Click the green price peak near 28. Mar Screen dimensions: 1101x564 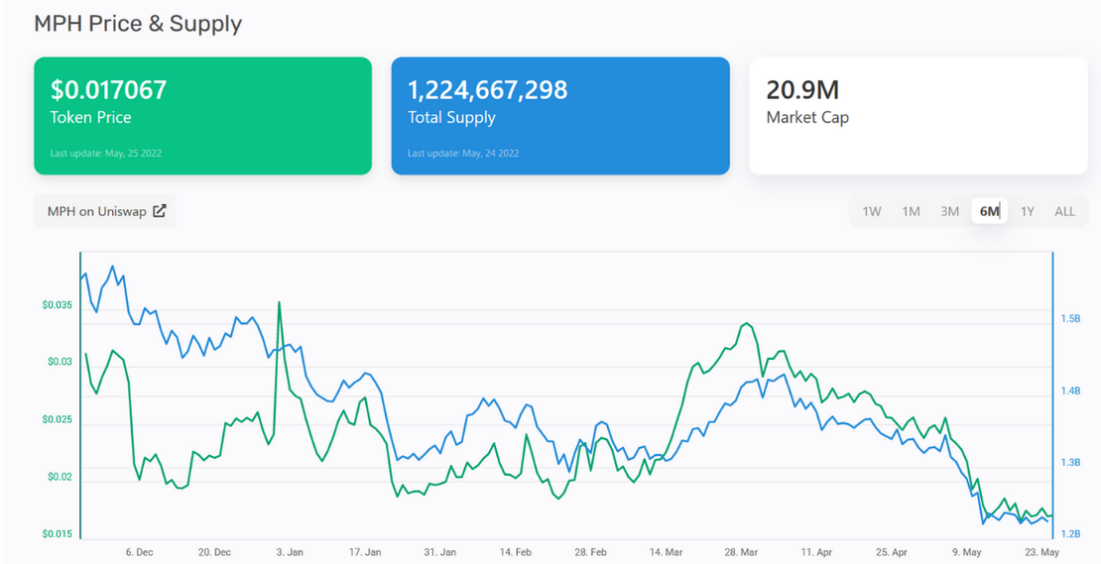(x=746, y=324)
